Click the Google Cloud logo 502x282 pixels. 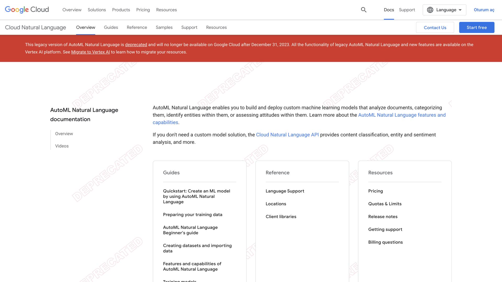27,10
